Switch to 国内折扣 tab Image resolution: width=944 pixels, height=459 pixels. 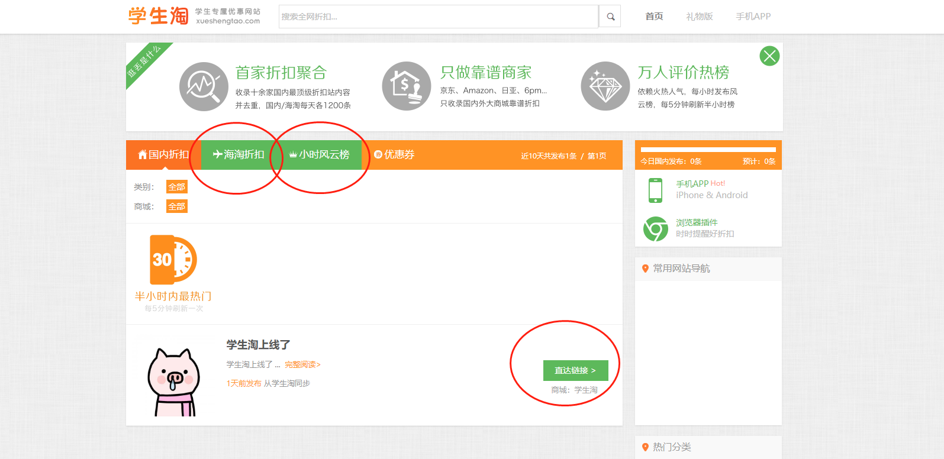click(x=163, y=154)
